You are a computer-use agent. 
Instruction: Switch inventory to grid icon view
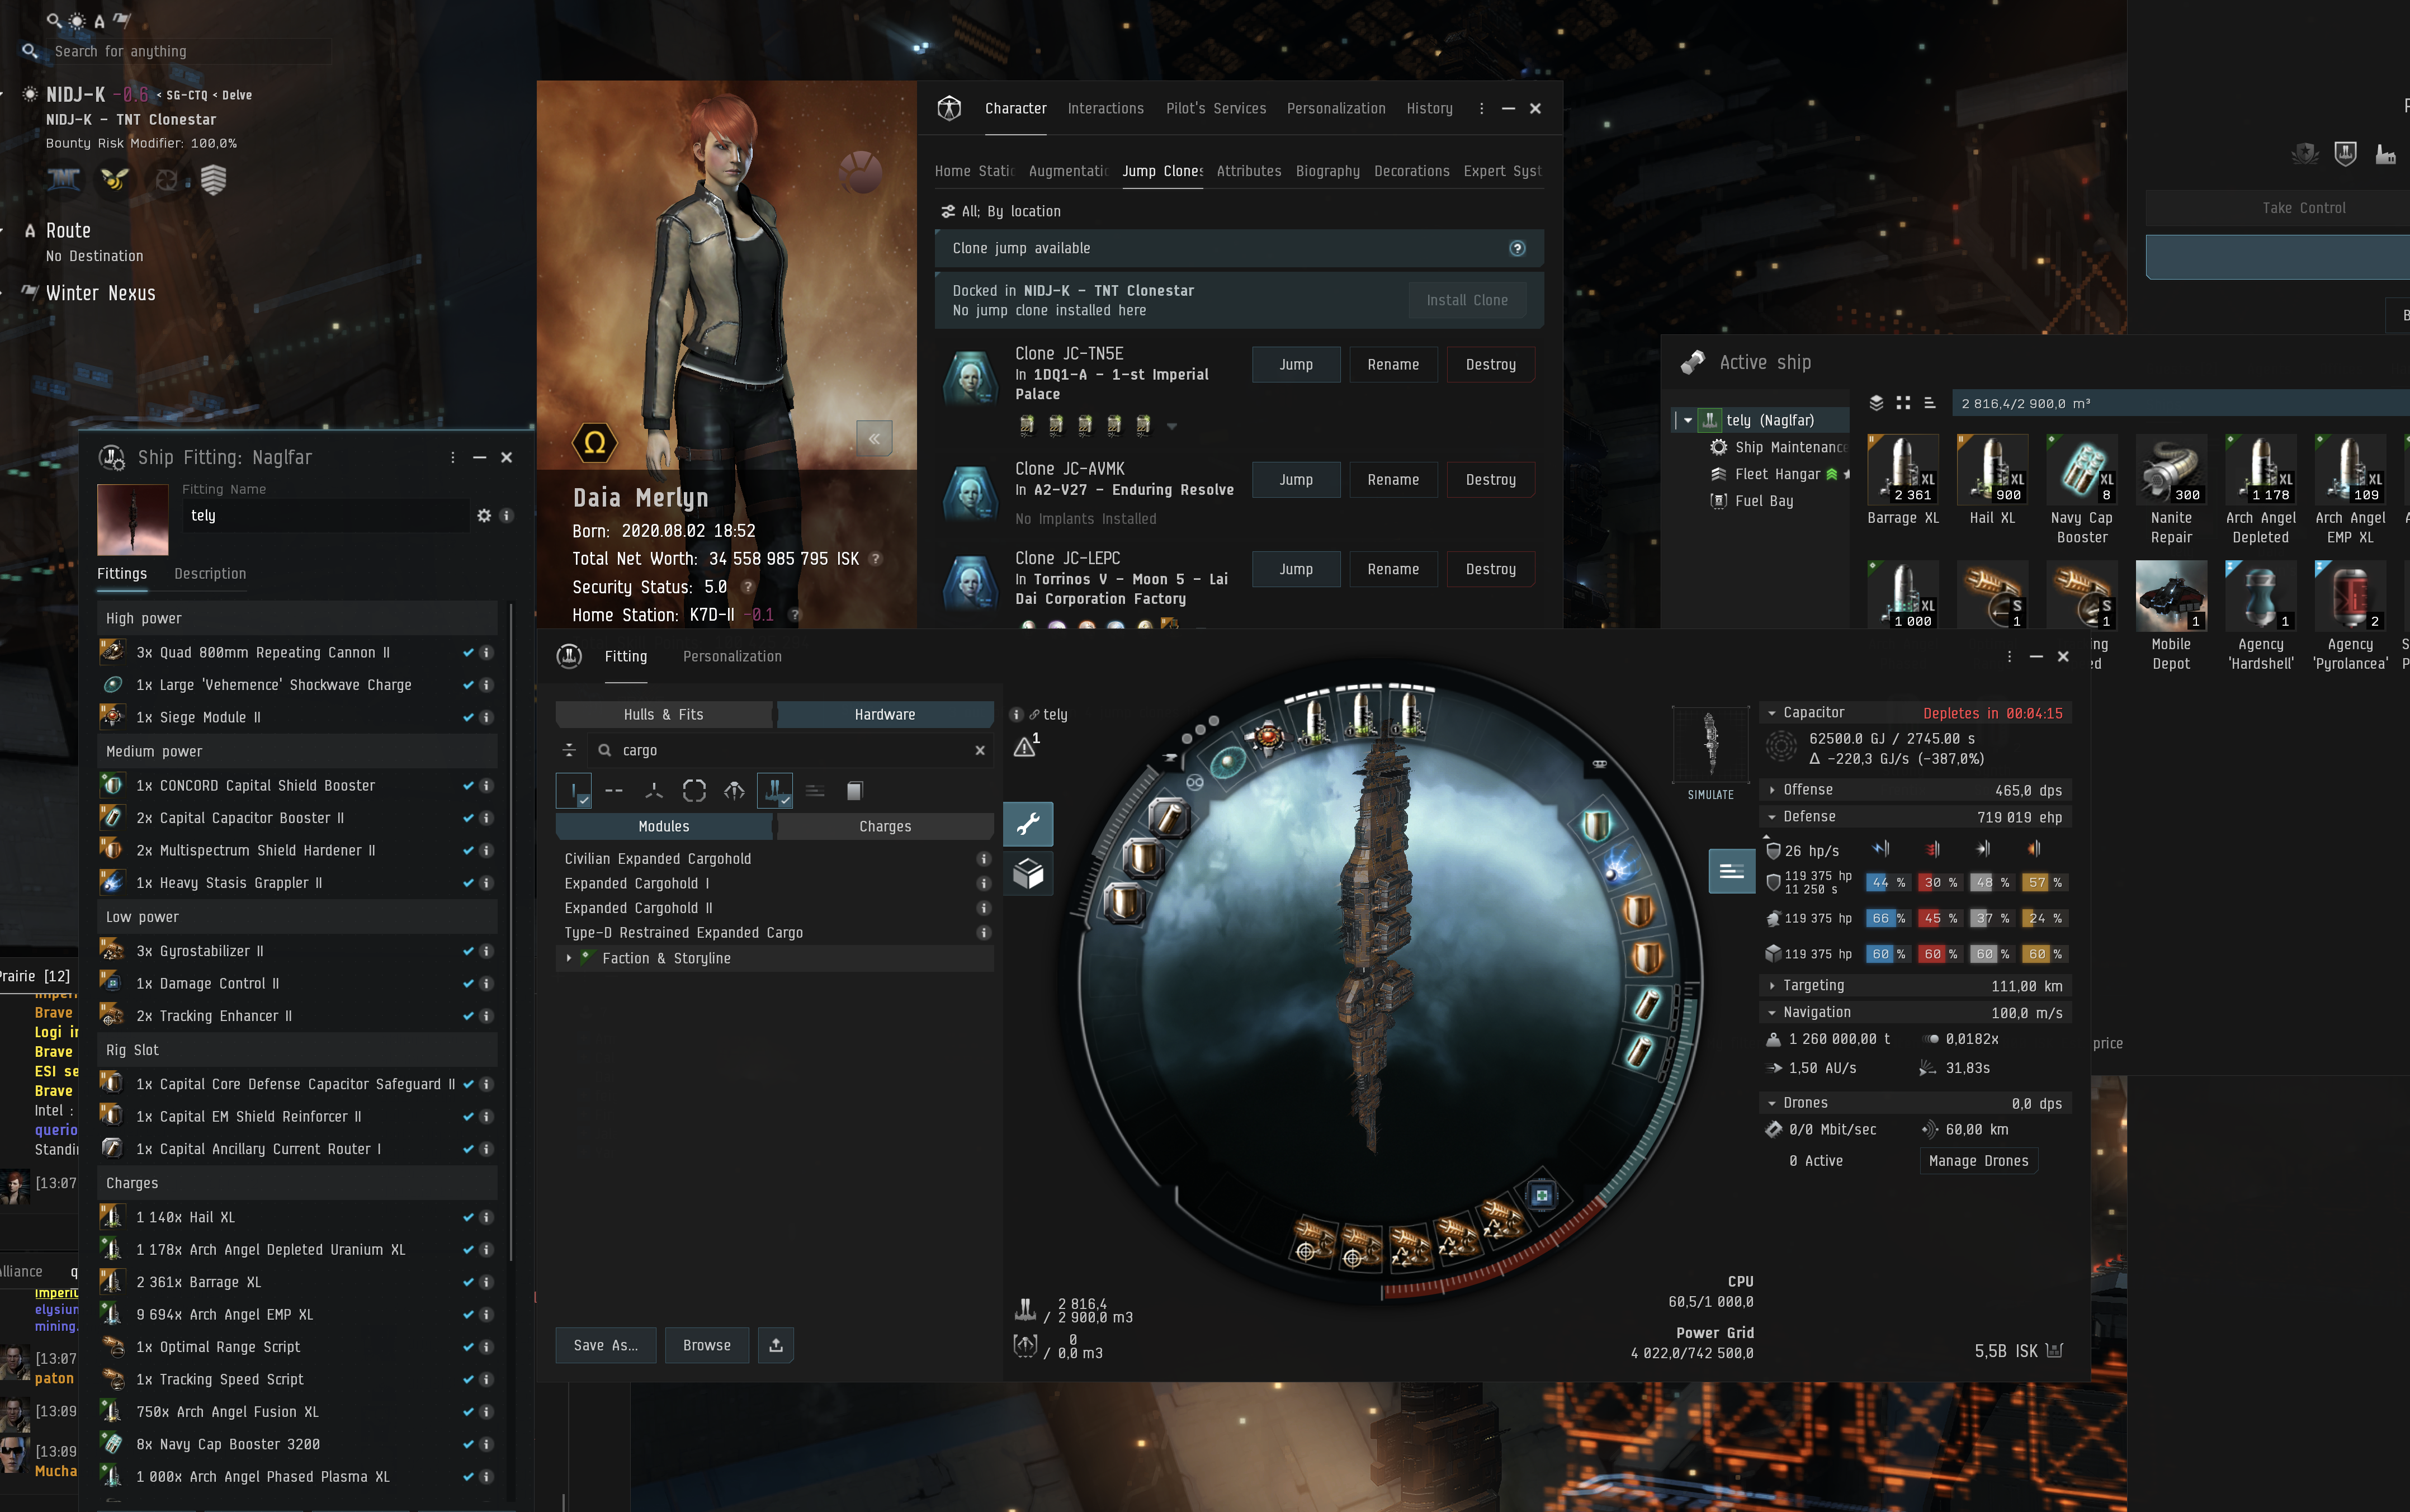1903,403
